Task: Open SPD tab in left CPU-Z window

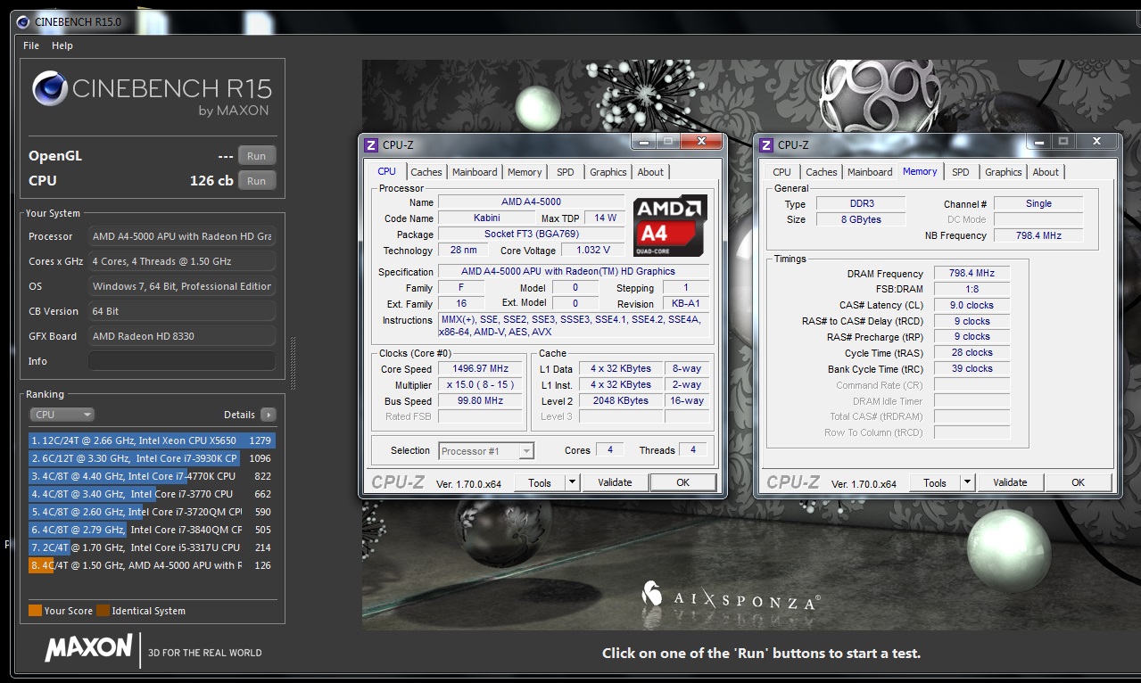Action: click(x=566, y=172)
